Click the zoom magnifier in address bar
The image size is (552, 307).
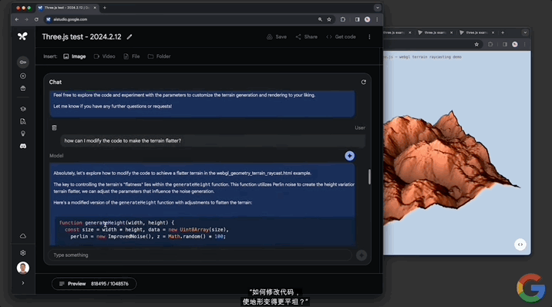tap(320, 19)
